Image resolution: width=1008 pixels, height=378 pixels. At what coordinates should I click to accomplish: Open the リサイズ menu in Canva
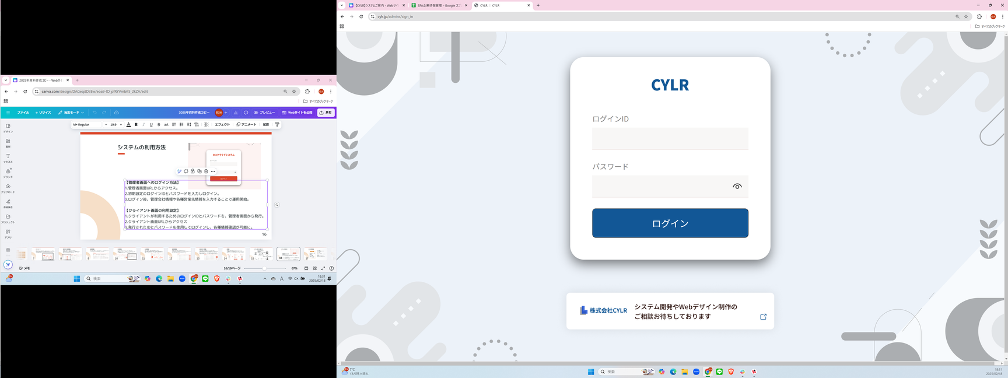(43, 113)
